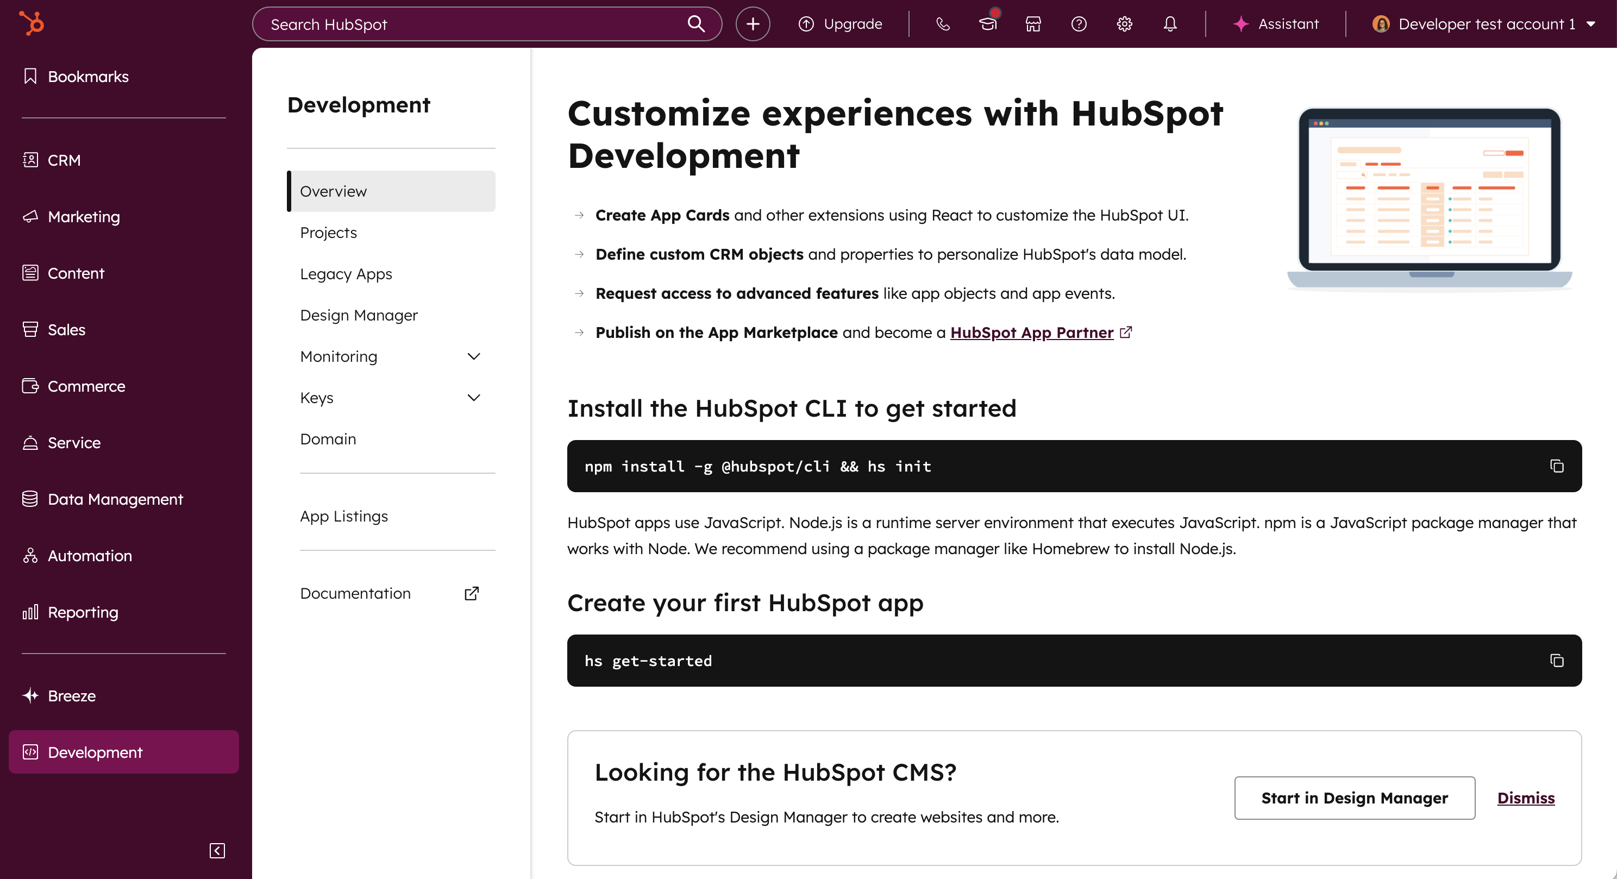Click Start in Design Manager
The image size is (1617, 879).
pos(1354,798)
